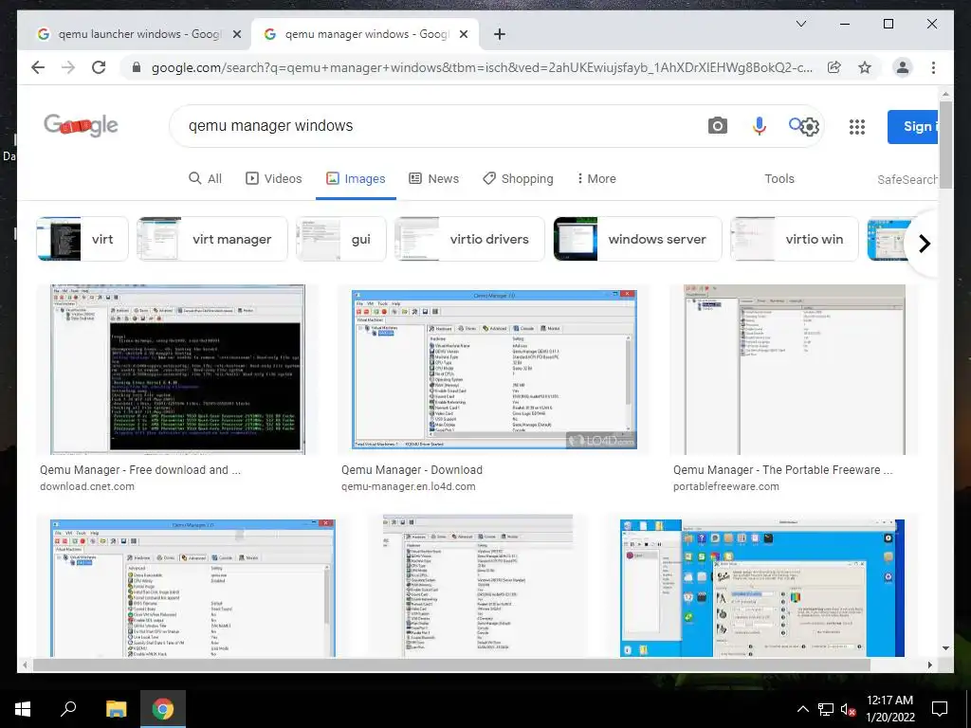
Task: Click the SafeSearch setting
Action: pyautogui.click(x=907, y=179)
